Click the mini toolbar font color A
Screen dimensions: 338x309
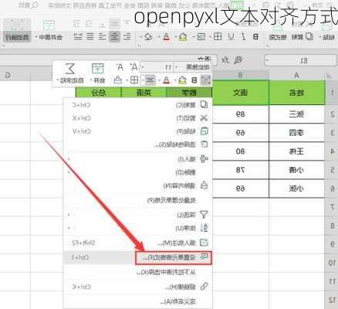click(x=167, y=80)
